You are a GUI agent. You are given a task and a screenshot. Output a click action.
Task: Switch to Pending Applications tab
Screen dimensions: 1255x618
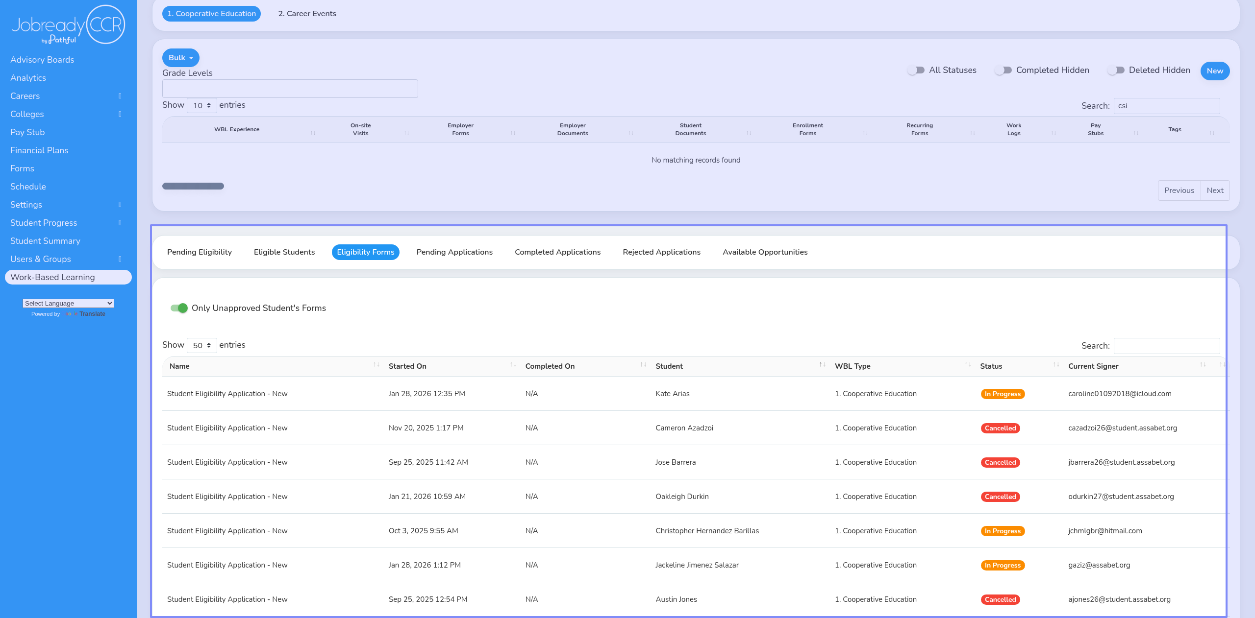click(454, 252)
